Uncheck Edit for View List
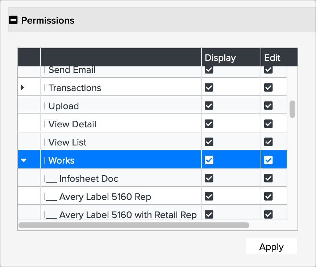The width and height of the screenshot is (316, 267). pos(268,142)
